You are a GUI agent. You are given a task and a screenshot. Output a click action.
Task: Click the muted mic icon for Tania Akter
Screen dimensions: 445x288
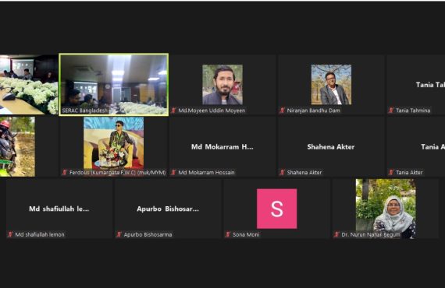391,172
